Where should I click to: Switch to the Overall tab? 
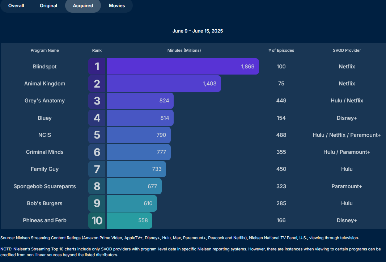[16, 6]
